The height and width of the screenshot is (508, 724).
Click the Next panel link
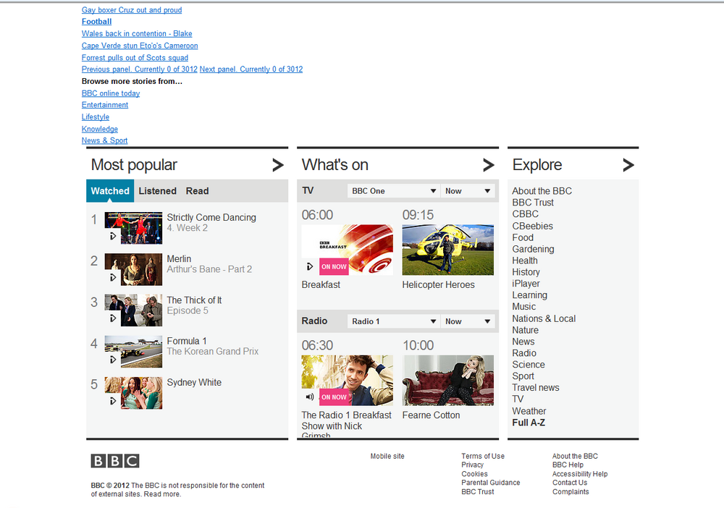click(x=251, y=69)
